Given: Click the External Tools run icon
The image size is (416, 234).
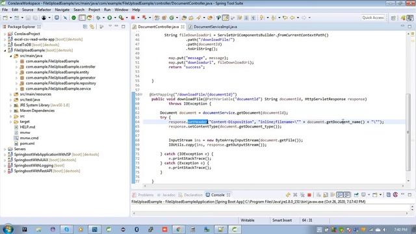Looking at the screenshot, I should (x=121, y=18).
